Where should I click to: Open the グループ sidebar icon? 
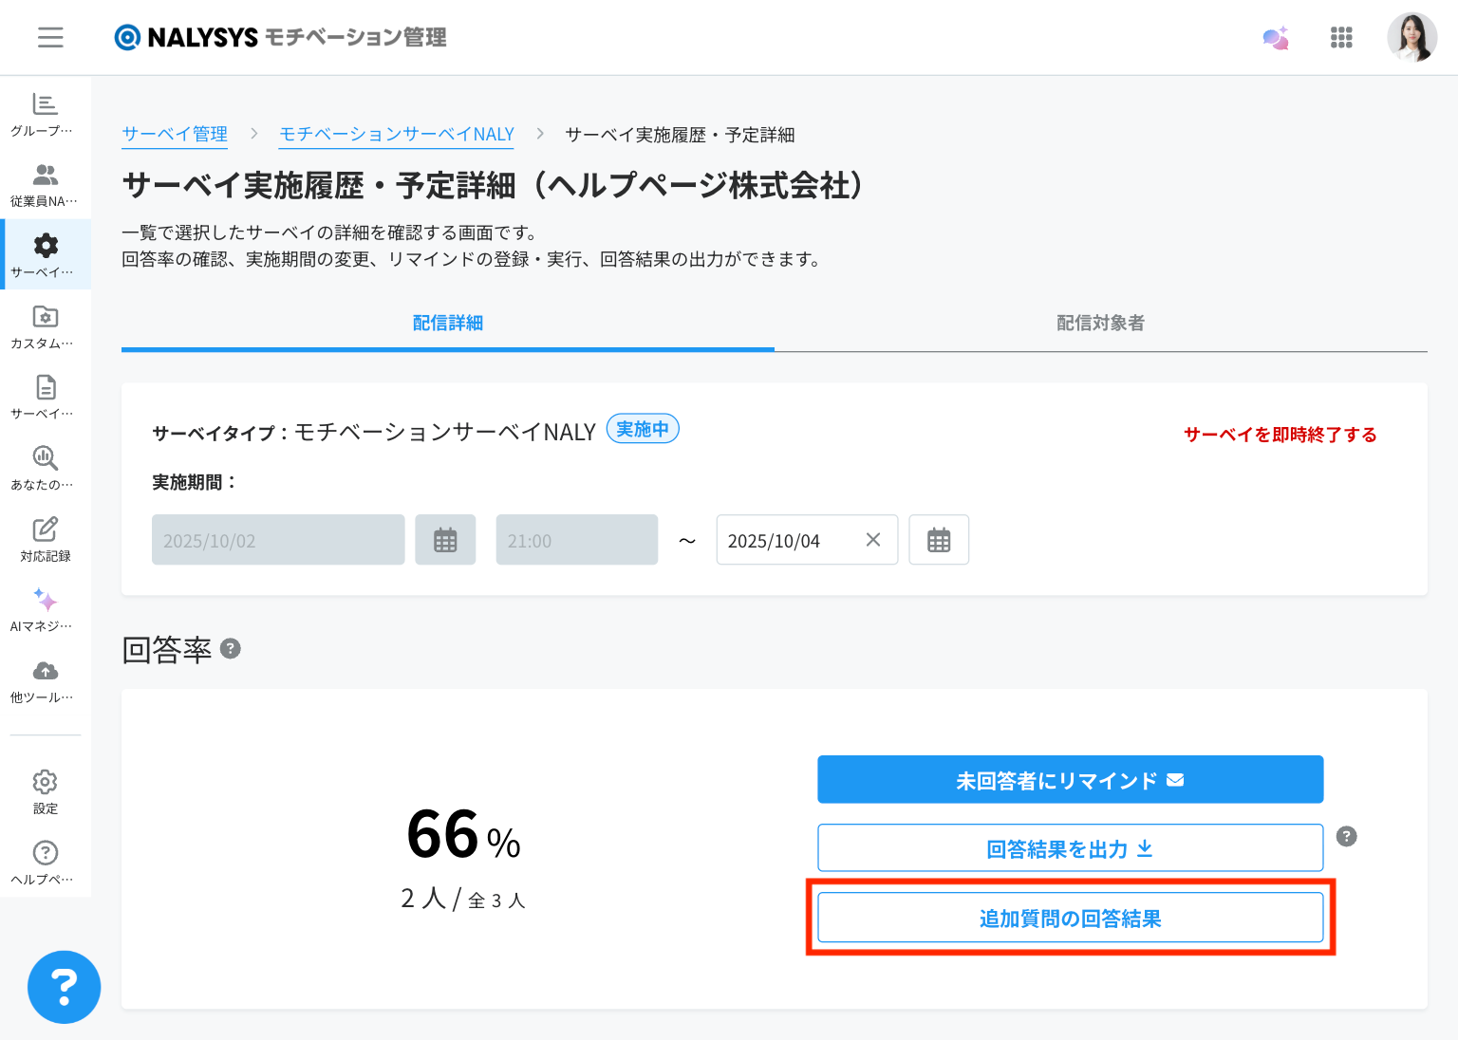(45, 113)
